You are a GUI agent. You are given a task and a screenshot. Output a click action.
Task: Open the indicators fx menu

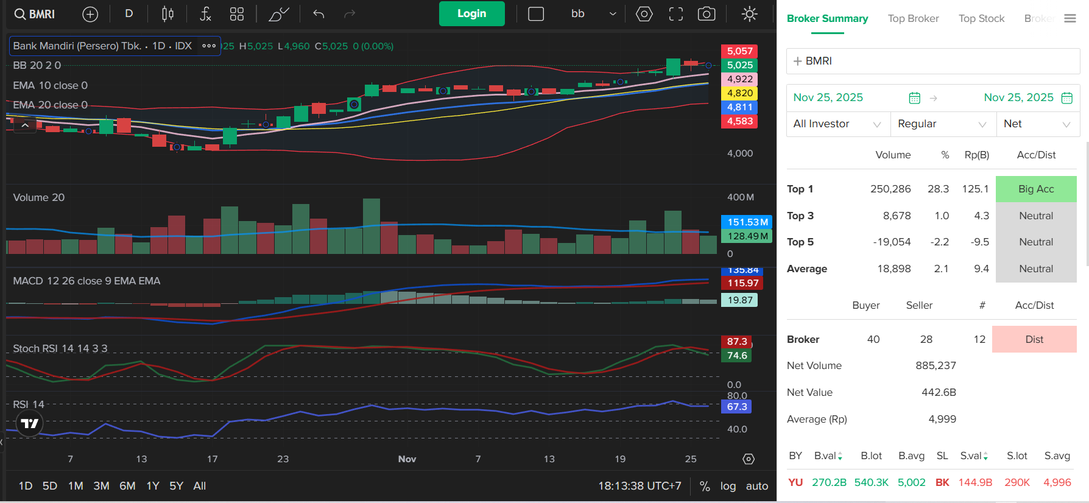tap(205, 14)
